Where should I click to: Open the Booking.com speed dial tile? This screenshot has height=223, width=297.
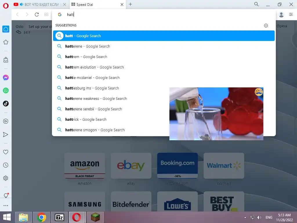click(x=178, y=166)
